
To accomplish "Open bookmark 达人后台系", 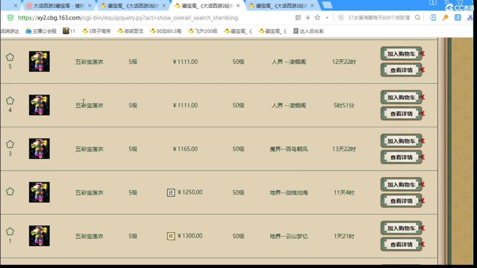I will pyautogui.click(x=309, y=31).
